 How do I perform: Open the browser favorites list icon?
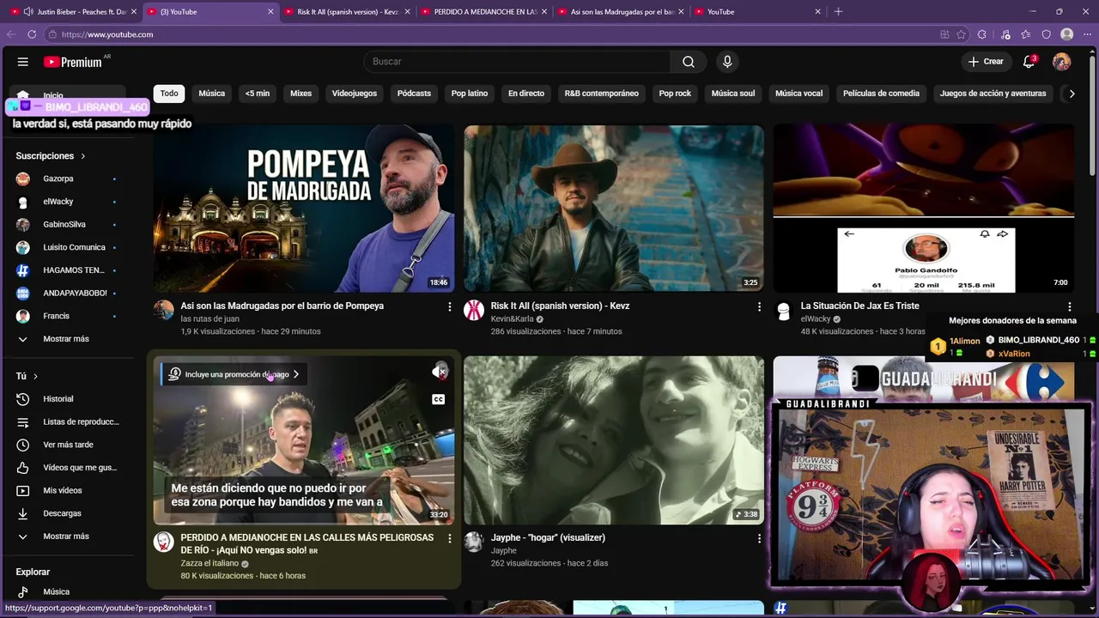click(1026, 34)
